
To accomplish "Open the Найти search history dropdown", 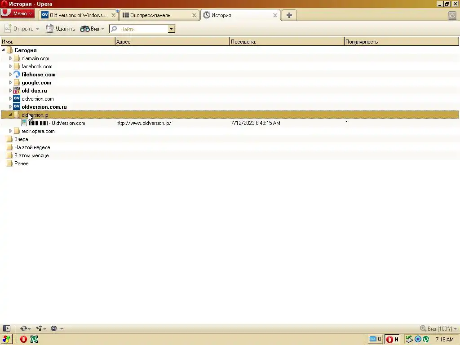I will (171, 29).
